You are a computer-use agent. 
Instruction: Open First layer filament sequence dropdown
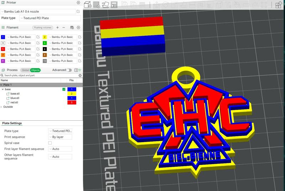pos(60,149)
